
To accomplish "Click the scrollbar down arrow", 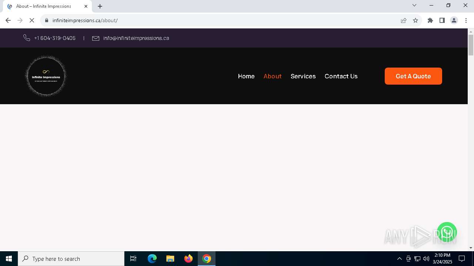I will pos(471,248).
